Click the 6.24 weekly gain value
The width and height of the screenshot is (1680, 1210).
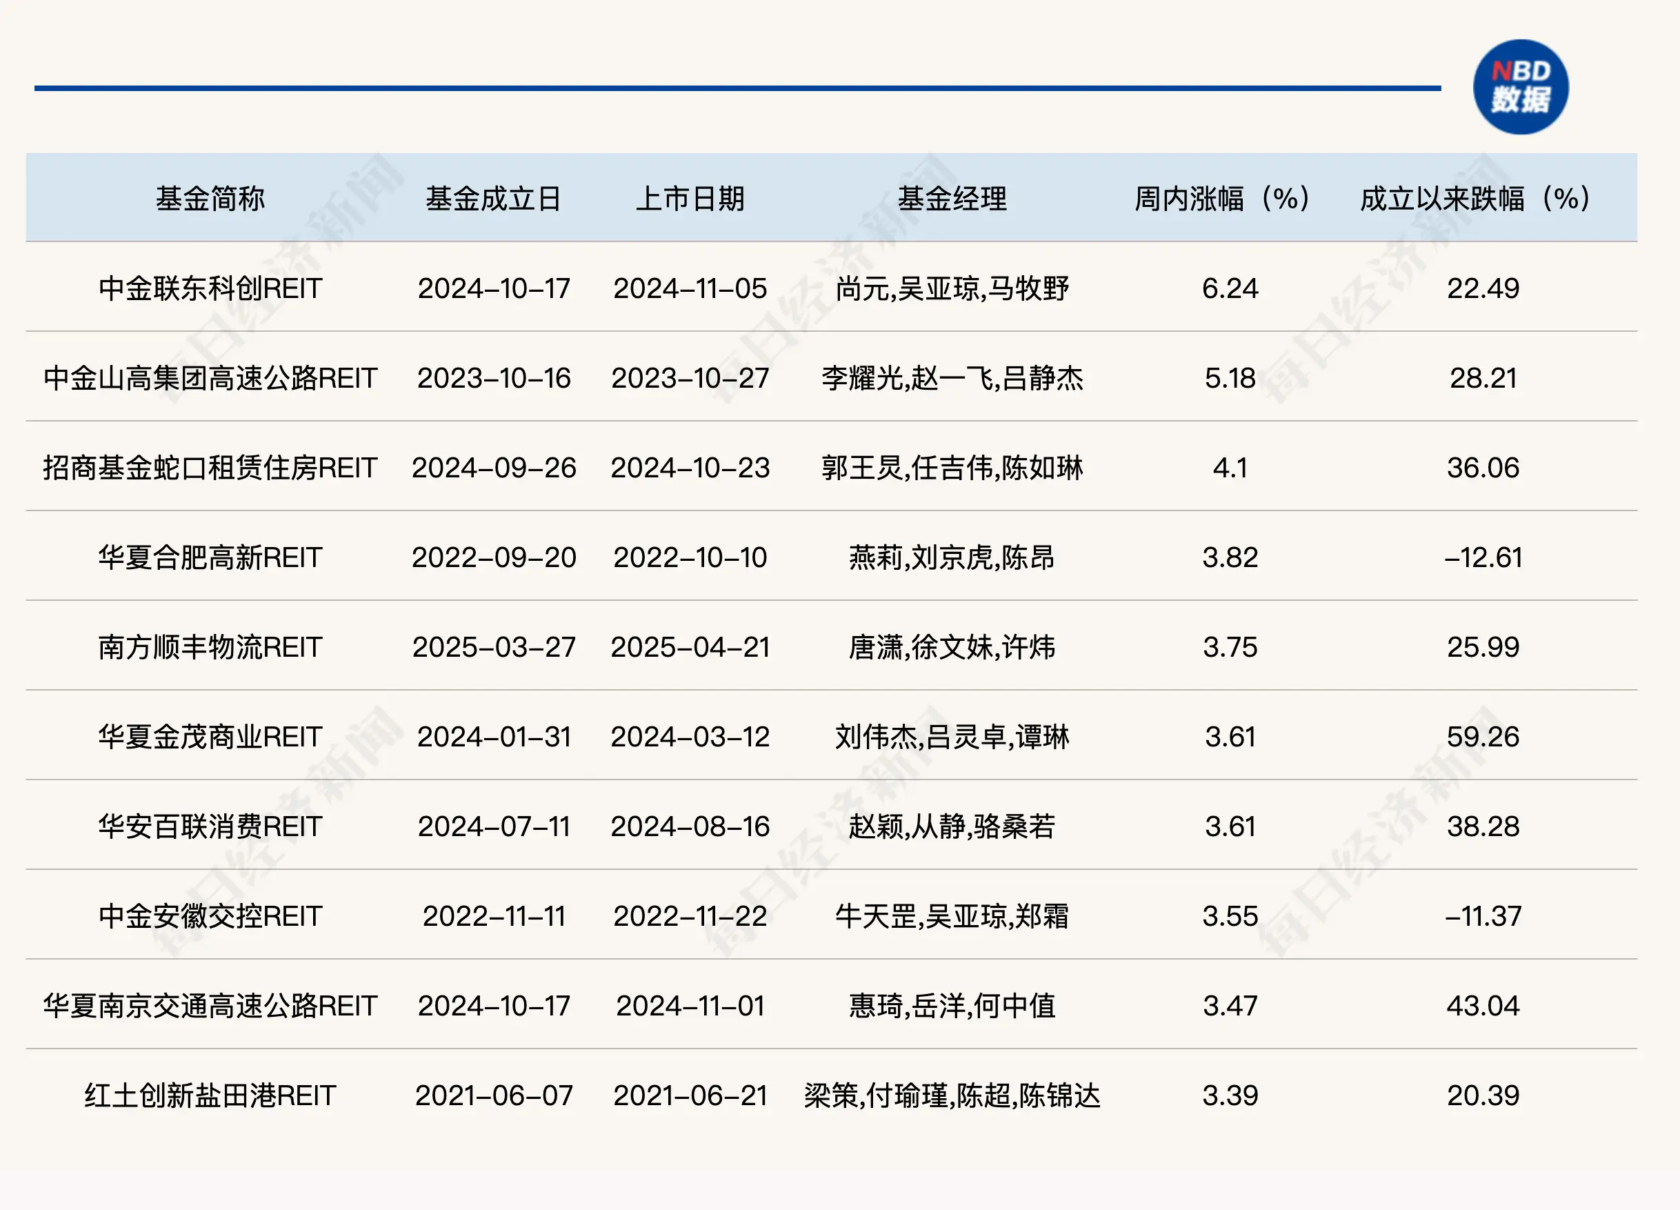coord(1232,289)
